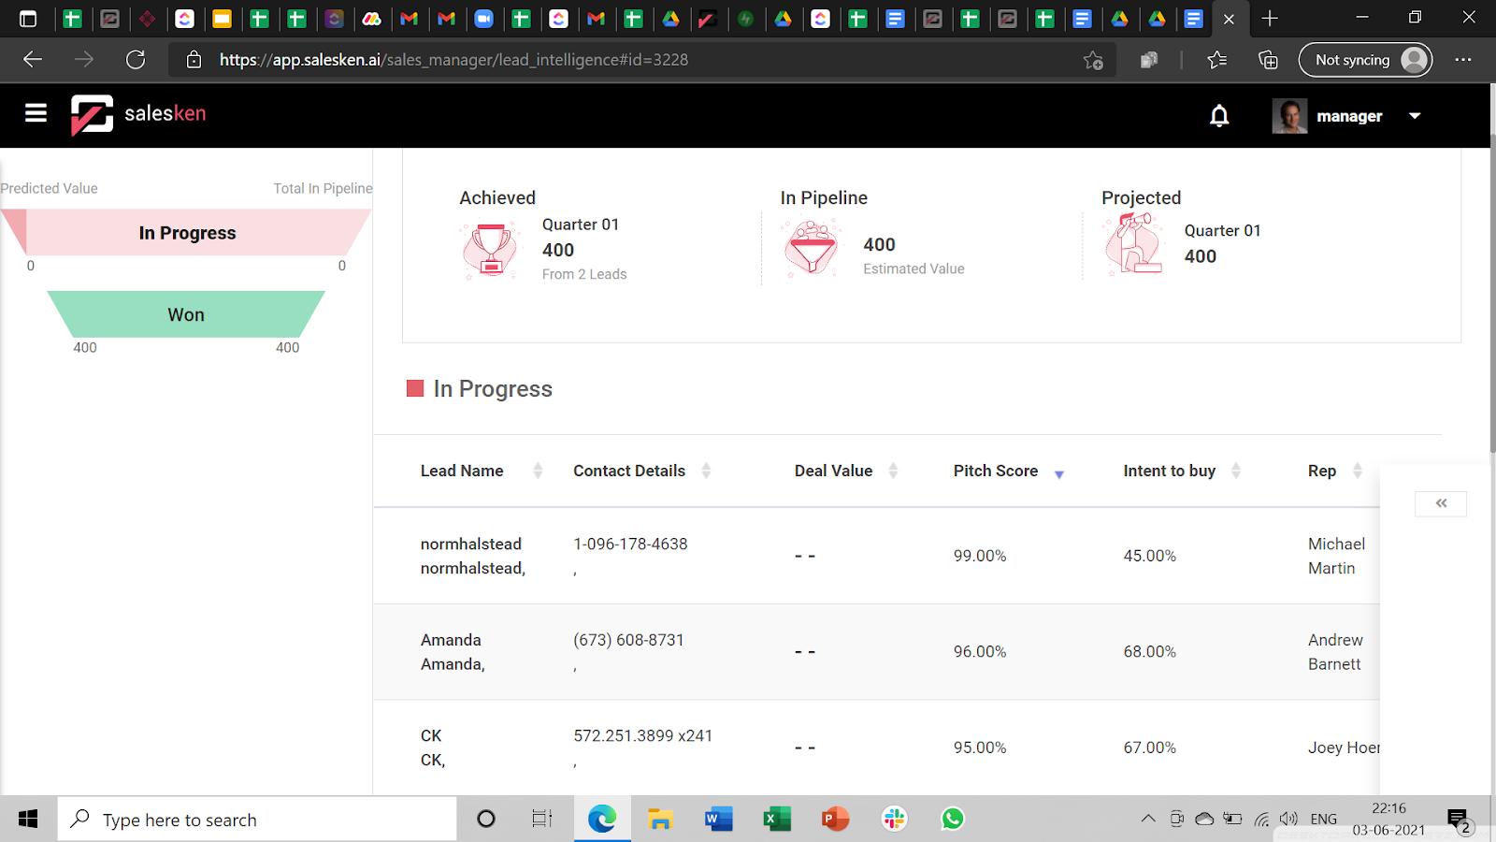
Task: Expand the manager account dropdown arrow
Action: coord(1415,116)
